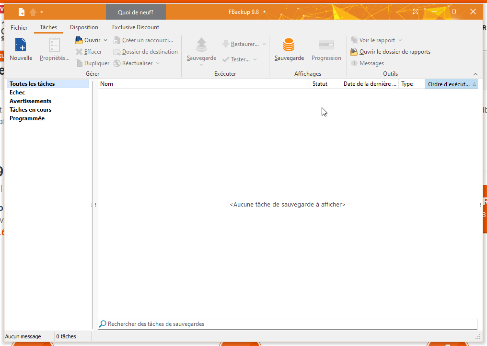
Task: Click the Restaurer restore icon
Action: coord(226,44)
